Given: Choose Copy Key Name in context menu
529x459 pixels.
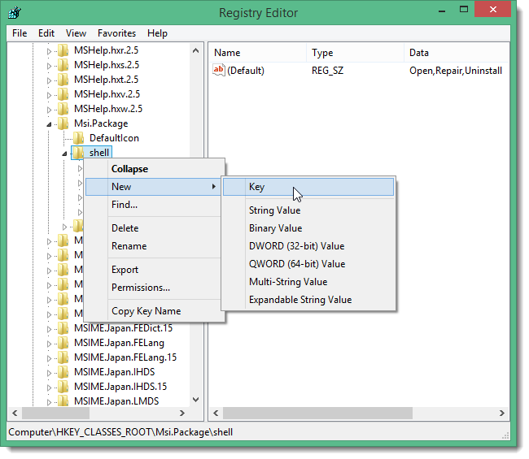Looking at the screenshot, I should click(154, 311).
